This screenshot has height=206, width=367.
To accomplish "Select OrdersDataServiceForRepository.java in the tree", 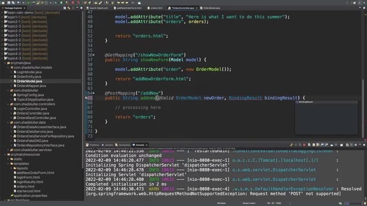I will pos(45,136).
